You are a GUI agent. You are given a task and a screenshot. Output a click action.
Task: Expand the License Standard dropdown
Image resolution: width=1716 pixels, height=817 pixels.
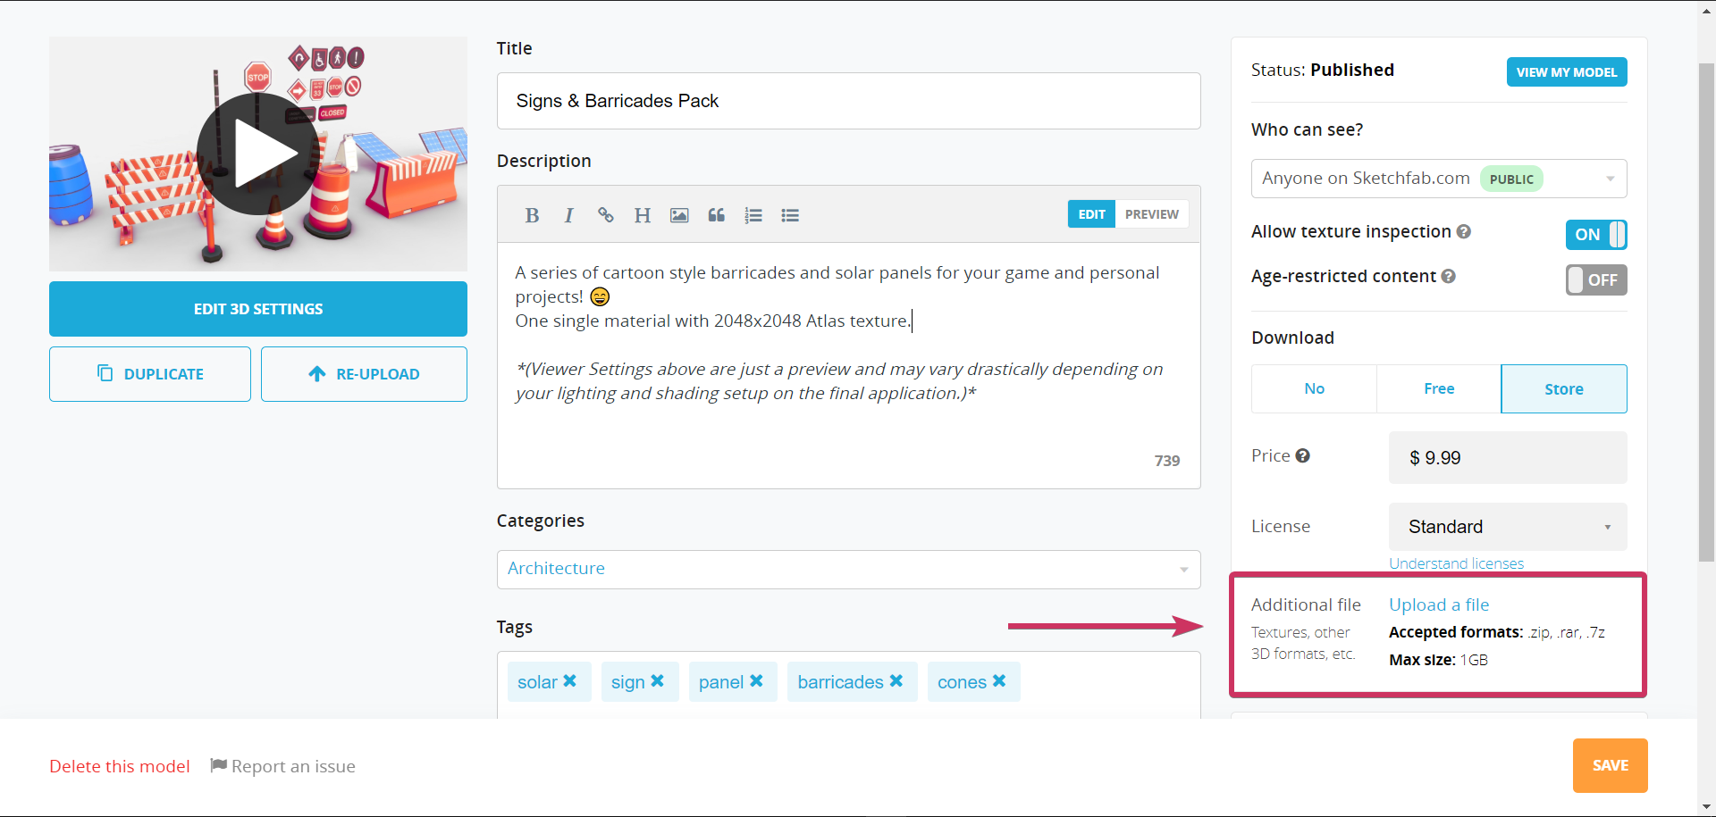click(1507, 527)
